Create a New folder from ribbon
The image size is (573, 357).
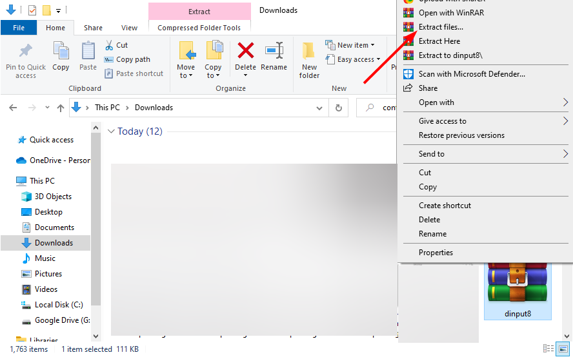pyautogui.click(x=309, y=60)
